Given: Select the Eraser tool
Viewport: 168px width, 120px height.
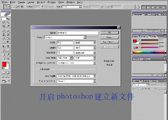Looking at the screenshot, I should [x=4, y=38].
